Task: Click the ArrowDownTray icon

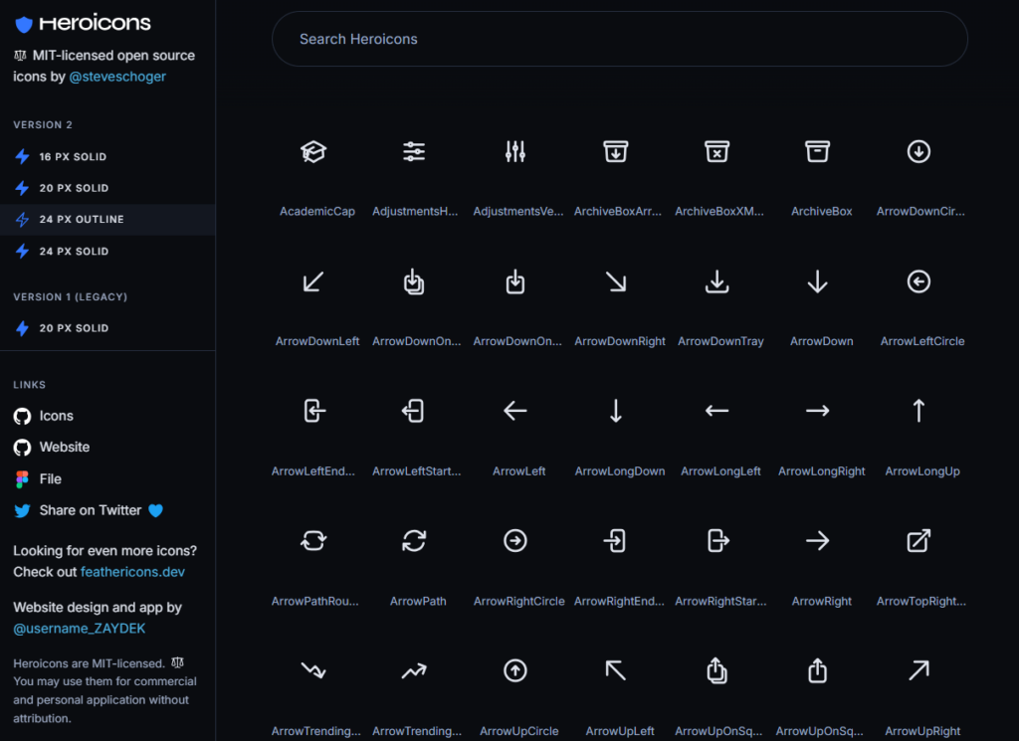Action: [716, 281]
